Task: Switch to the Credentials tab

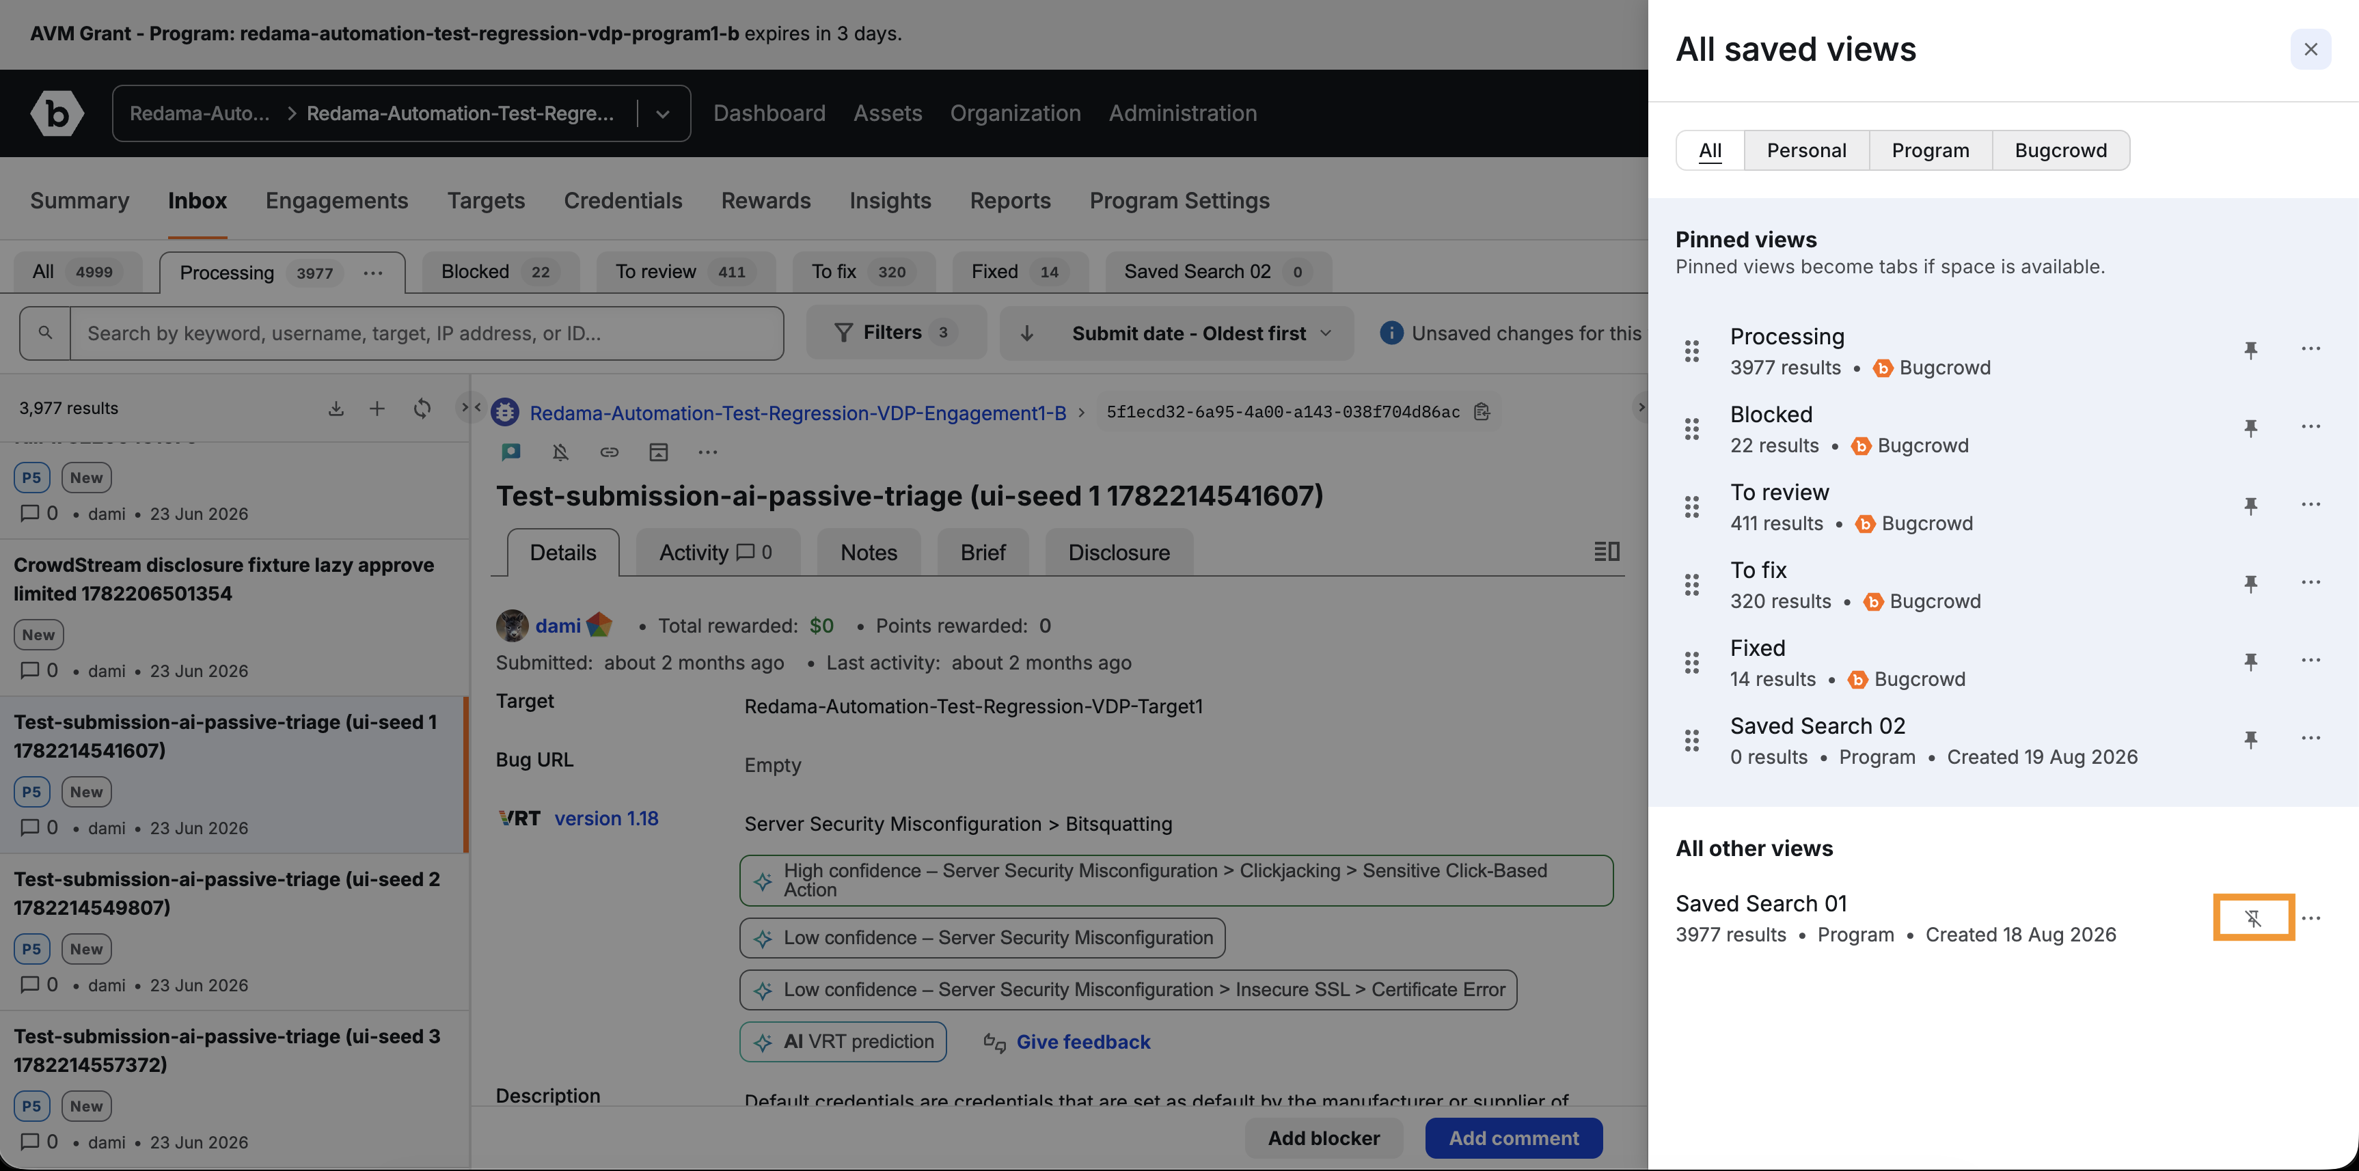Action: 623,200
